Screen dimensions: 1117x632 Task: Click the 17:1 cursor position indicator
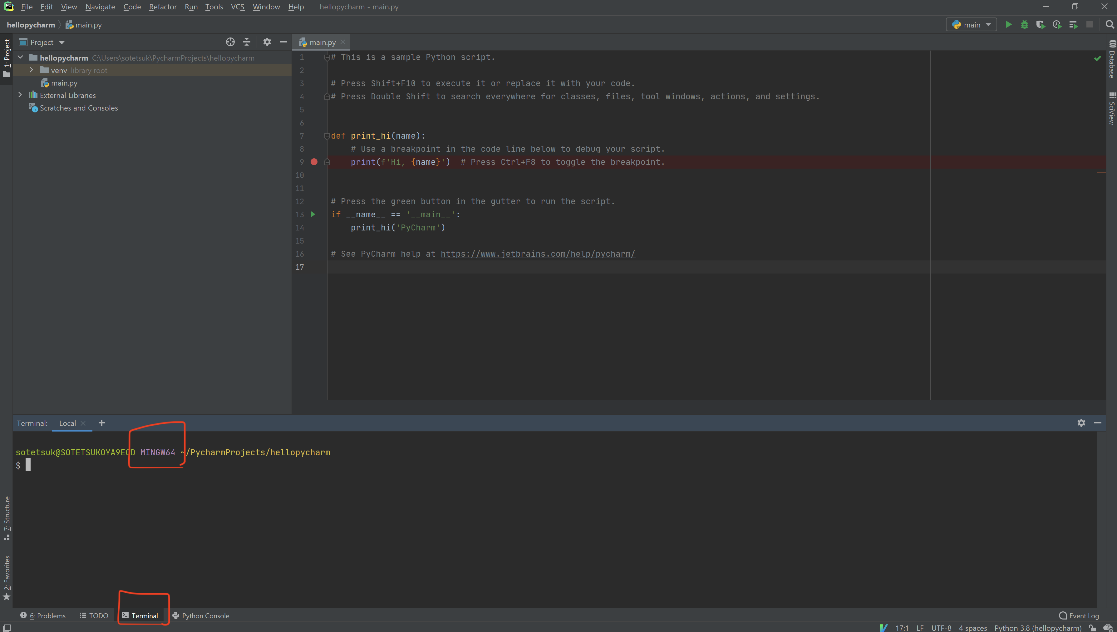[x=902, y=628]
